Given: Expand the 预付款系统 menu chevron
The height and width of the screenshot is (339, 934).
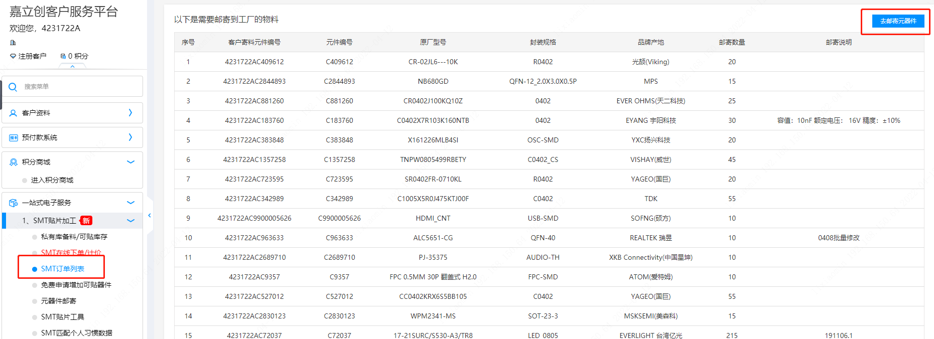Looking at the screenshot, I should pyautogui.click(x=130, y=137).
